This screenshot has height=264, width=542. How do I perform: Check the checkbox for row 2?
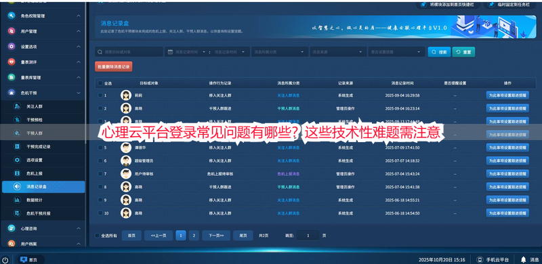pyautogui.click(x=100, y=108)
